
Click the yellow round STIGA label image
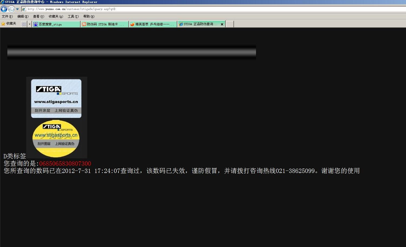click(x=56, y=138)
